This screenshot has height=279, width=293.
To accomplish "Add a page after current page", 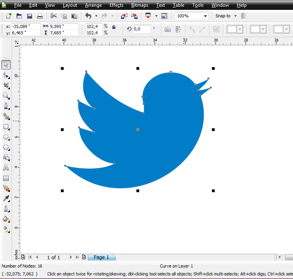I will click(84, 257).
